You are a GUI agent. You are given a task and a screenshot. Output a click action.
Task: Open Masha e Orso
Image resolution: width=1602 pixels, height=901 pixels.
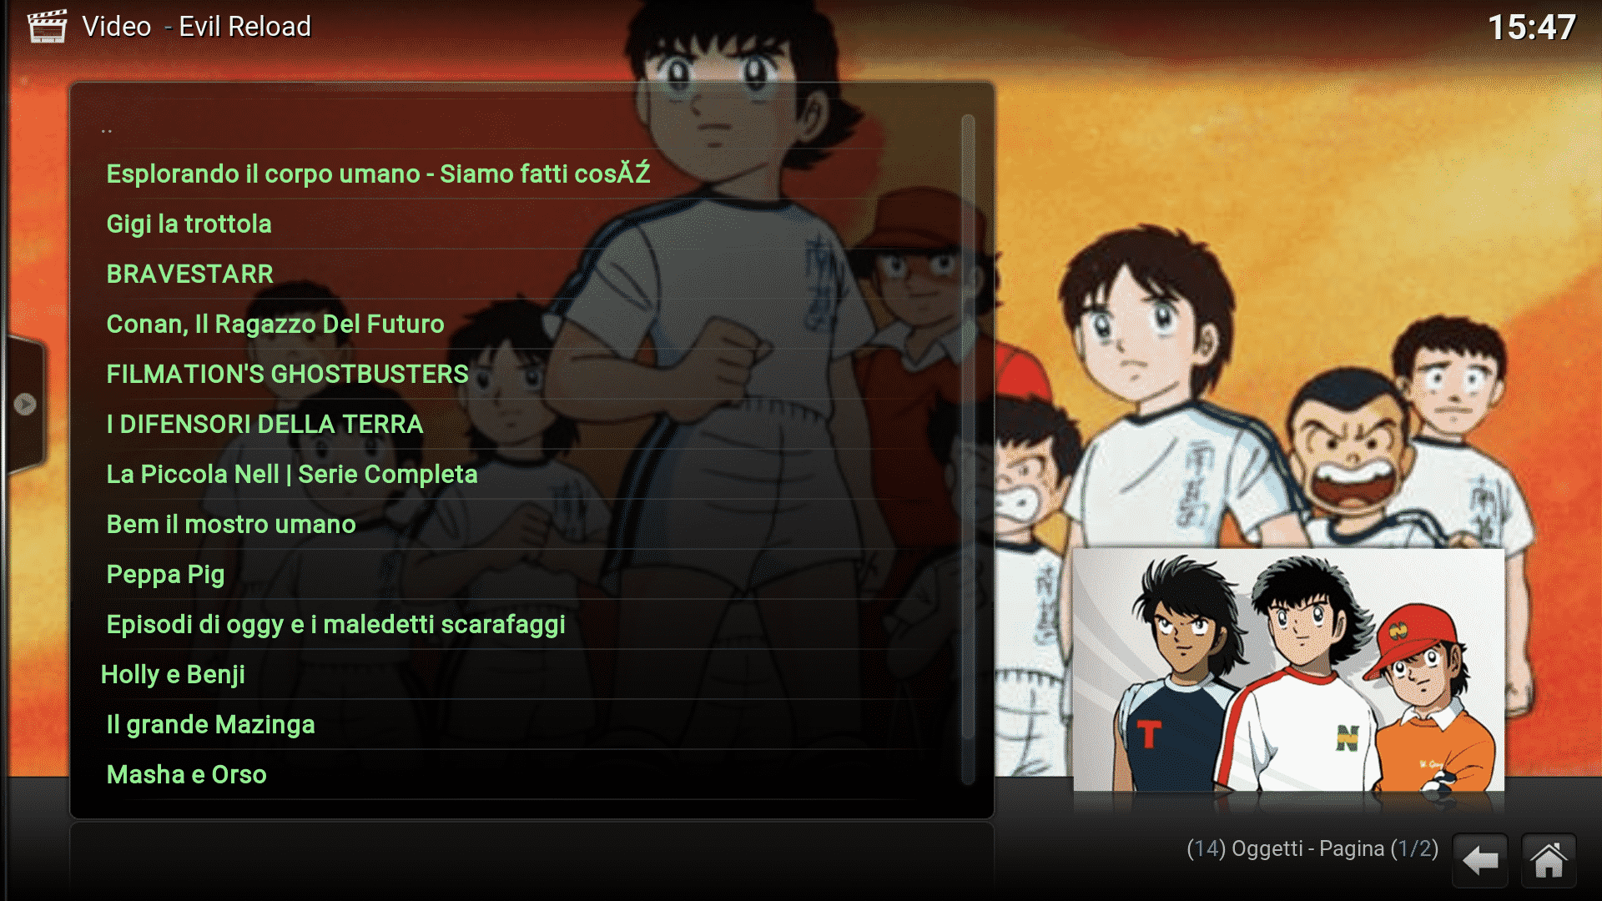pyautogui.click(x=517, y=774)
